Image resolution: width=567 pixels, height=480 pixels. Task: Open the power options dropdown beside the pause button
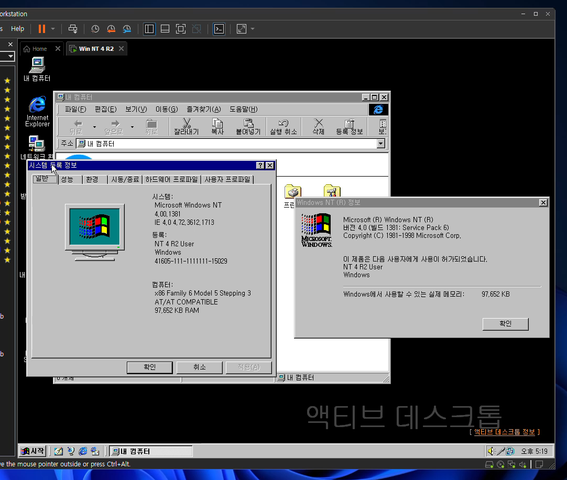coord(53,29)
